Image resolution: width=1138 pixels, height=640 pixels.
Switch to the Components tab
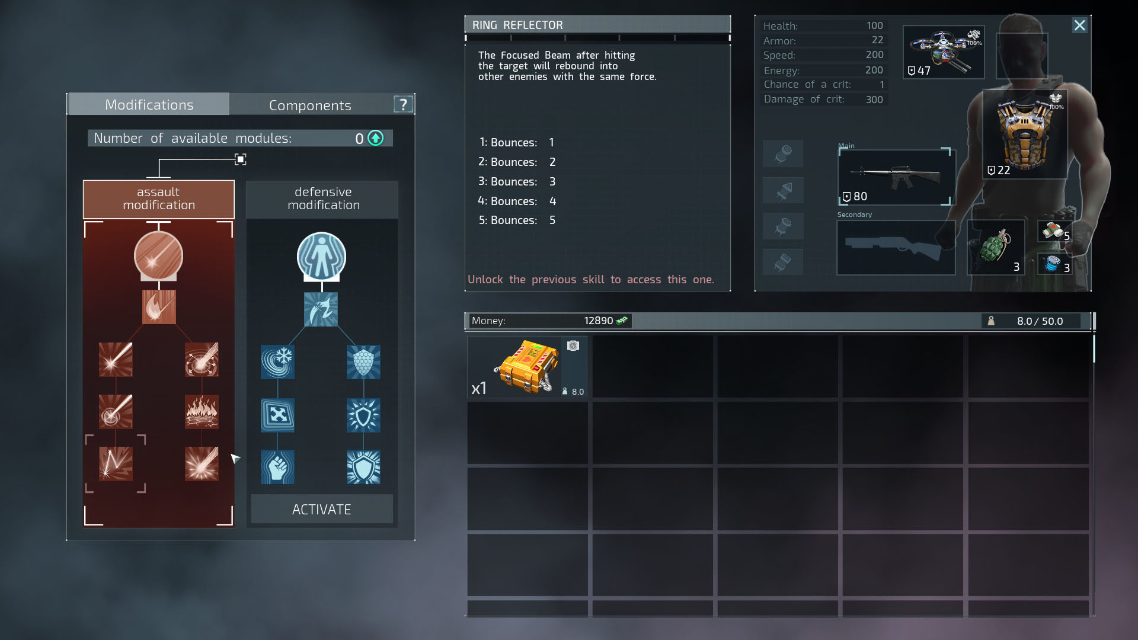(310, 105)
